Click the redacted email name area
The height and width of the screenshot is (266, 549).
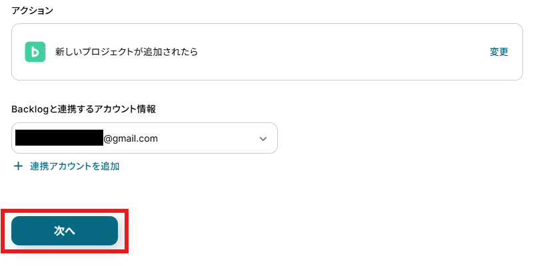tap(59, 138)
